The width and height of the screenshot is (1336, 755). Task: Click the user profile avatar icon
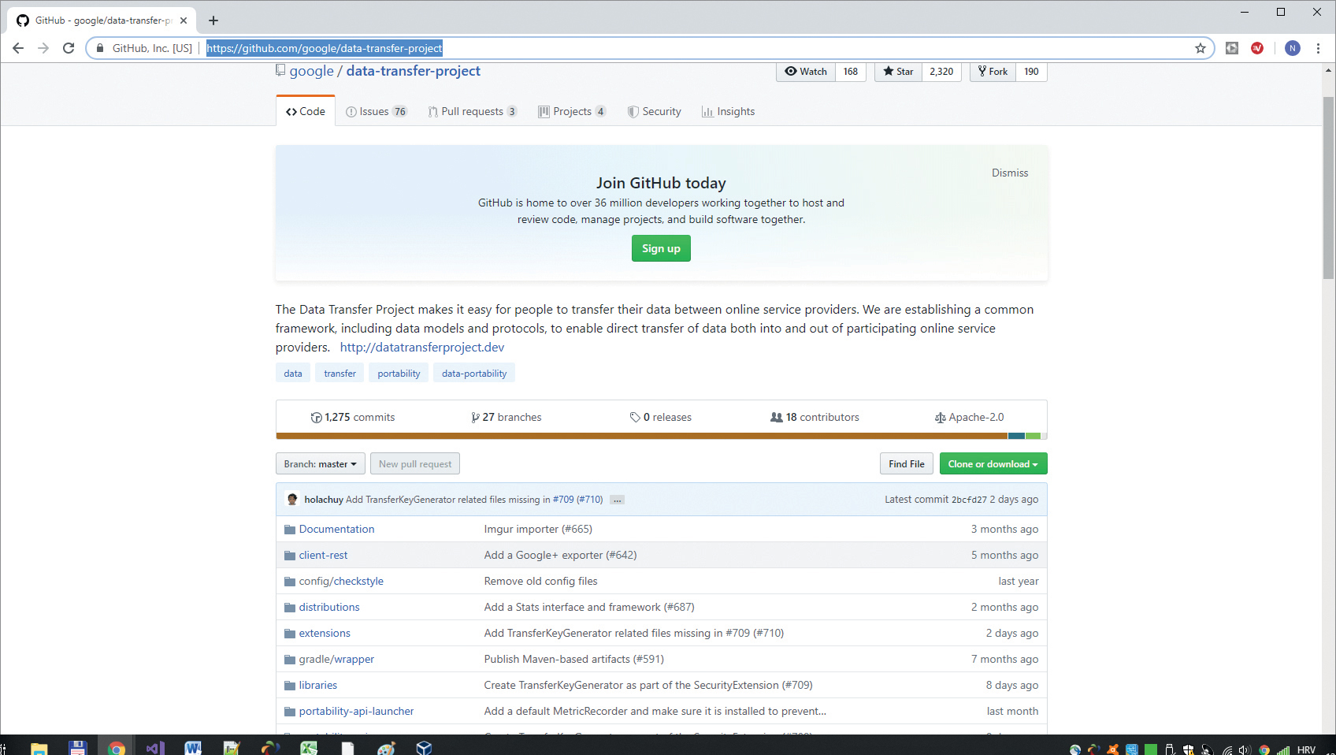(1292, 48)
